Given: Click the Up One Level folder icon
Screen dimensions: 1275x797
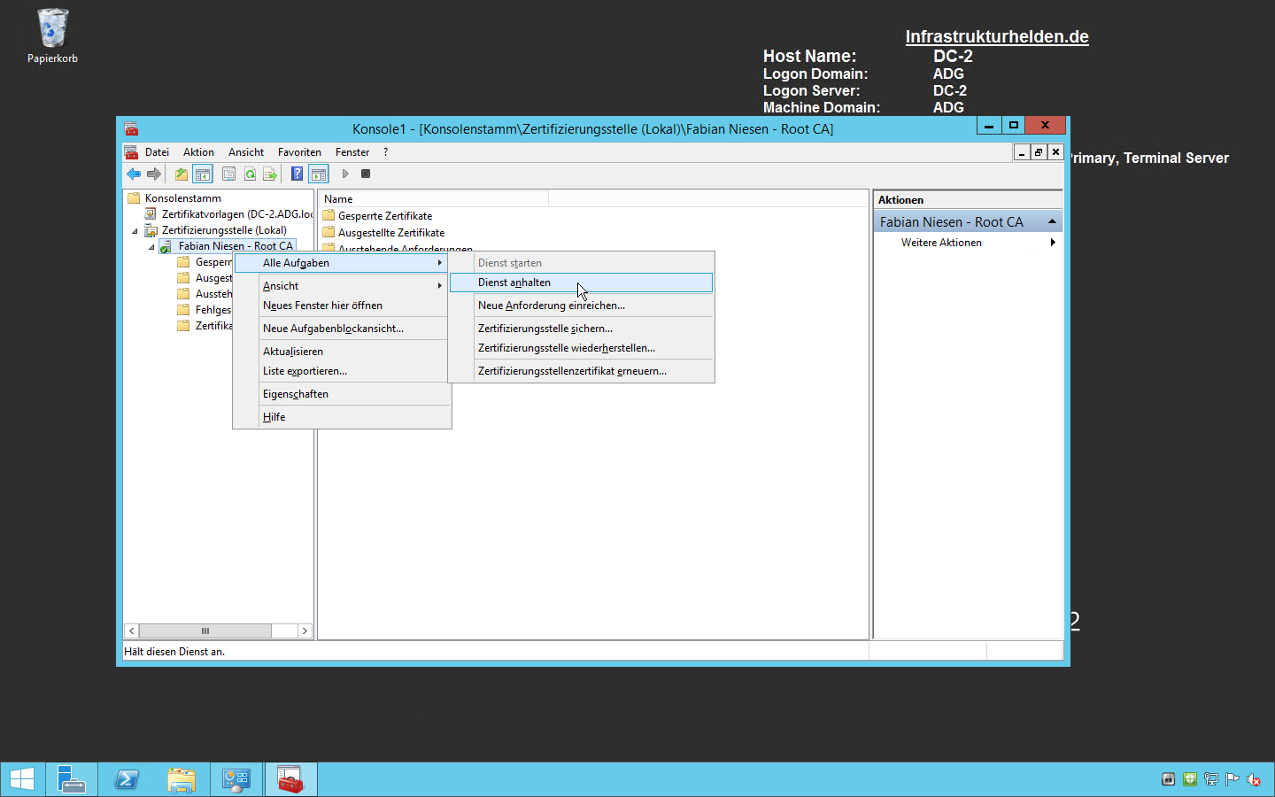Looking at the screenshot, I should tap(181, 174).
